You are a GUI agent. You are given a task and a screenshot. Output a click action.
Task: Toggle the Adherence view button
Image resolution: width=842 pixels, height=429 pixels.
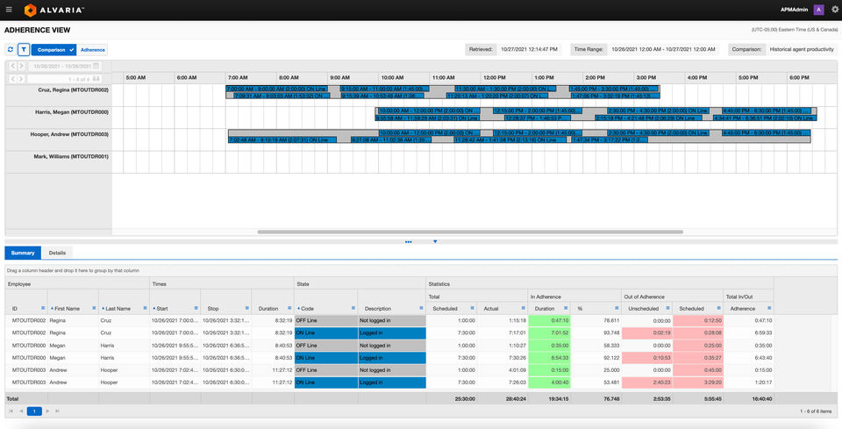pyautogui.click(x=92, y=50)
